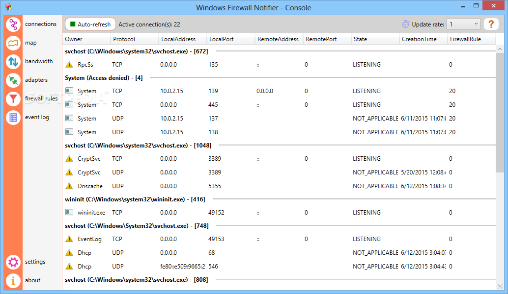Open the map view icon
Image resolution: width=508 pixels, height=294 pixels.
tap(13, 43)
